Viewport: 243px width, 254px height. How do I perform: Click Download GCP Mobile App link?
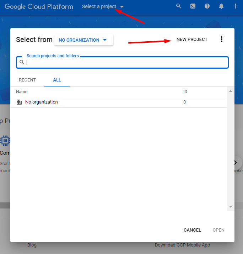pos(182,245)
